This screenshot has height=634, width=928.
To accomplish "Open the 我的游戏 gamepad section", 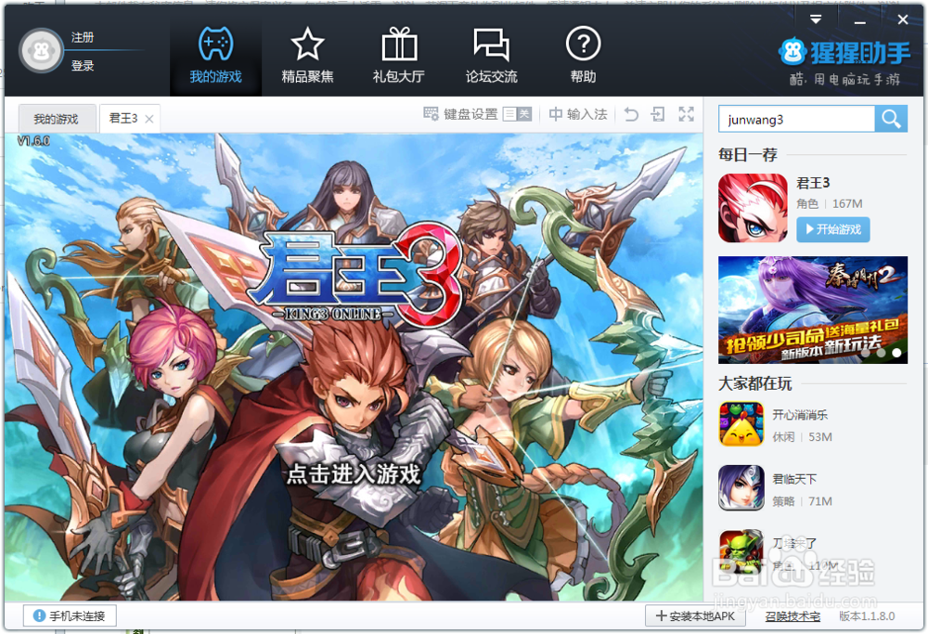I will pyautogui.click(x=215, y=55).
